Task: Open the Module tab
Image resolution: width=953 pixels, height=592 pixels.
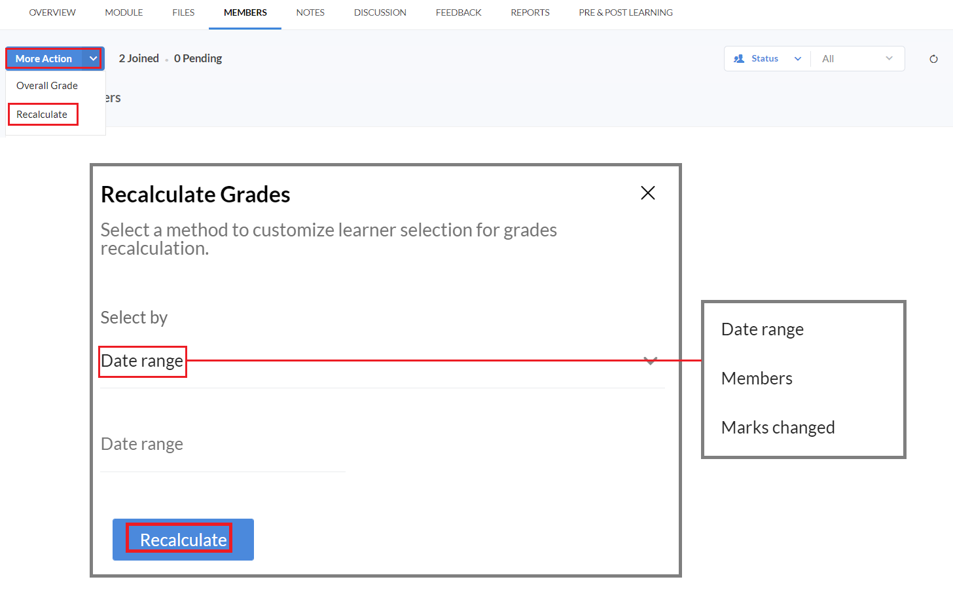Action: (124, 12)
